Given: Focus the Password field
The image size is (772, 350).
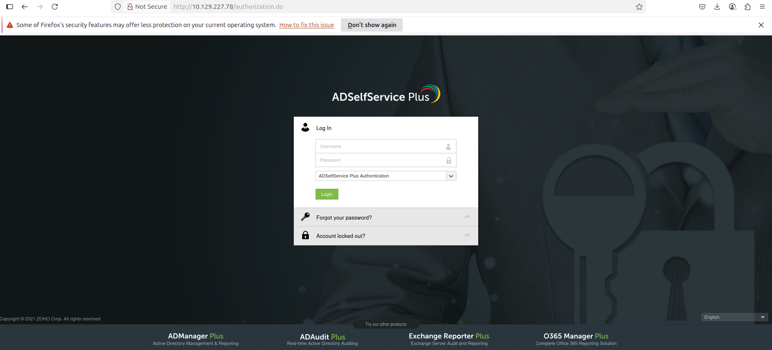Looking at the screenshot, I should pos(386,160).
